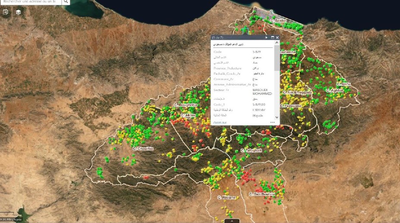Click the search magnifier icon
The width and height of the screenshot is (400, 223).
[x=66, y=2]
